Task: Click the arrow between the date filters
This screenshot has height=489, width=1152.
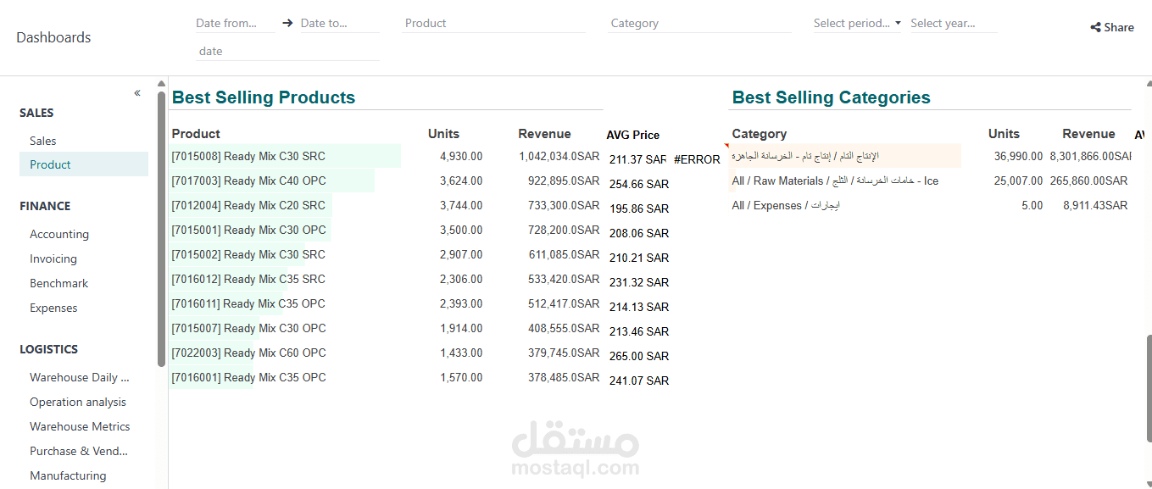Action: tap(287, 23)
